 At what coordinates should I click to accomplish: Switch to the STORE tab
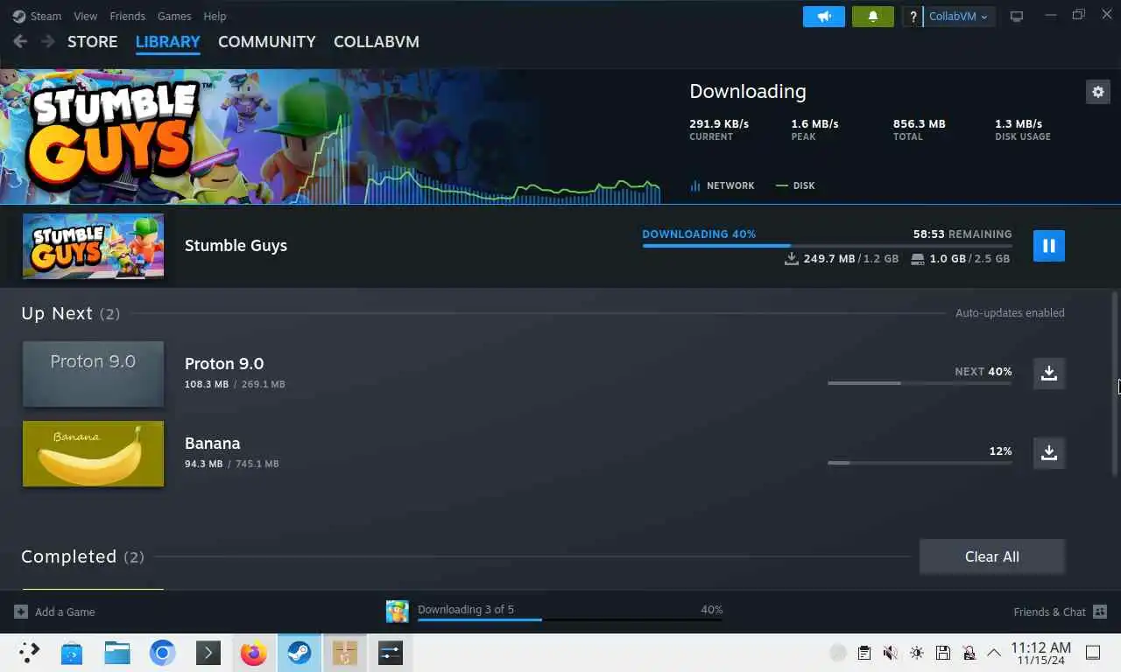(92, 42)
